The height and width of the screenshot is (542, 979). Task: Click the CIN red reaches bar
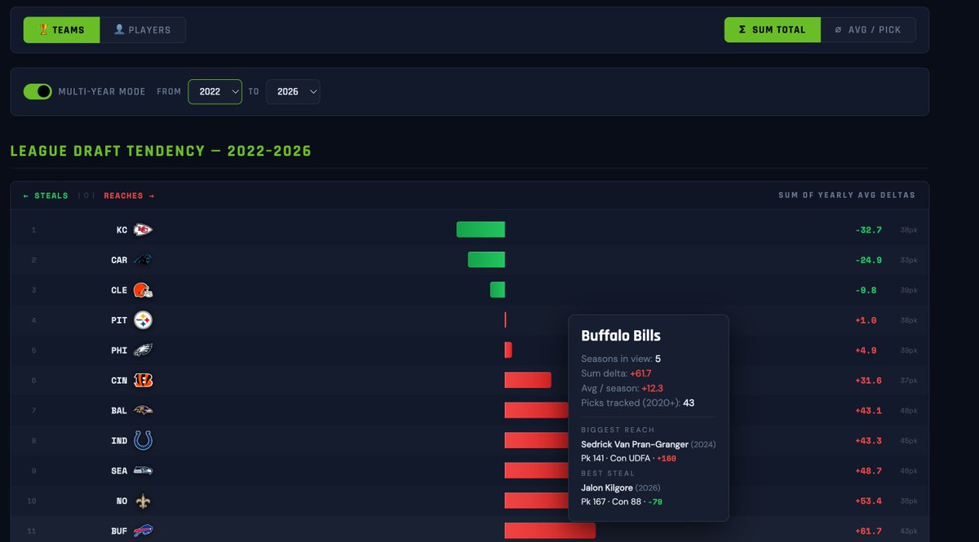pos(528,381)
